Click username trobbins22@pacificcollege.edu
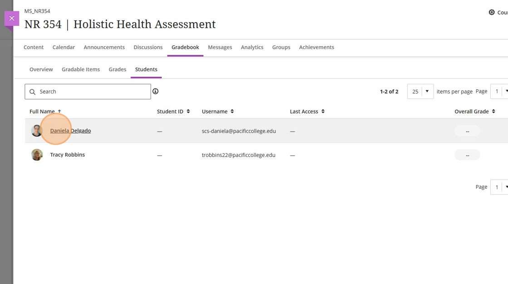The width and height of the screenshot is (508, 284). 239,155
